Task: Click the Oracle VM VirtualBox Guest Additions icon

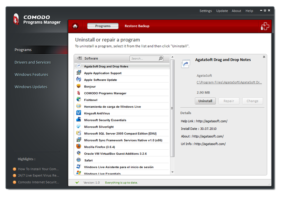Action: coord(79,153)
